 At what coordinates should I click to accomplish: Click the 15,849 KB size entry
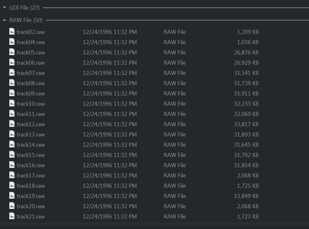[x=246, y=196]
